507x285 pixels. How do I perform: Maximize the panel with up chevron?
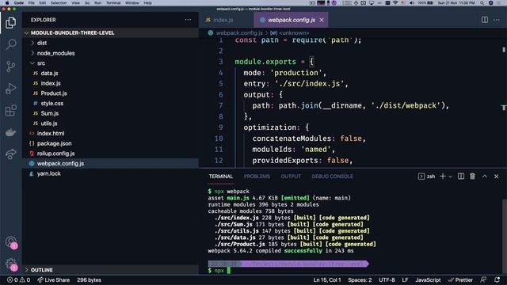484,176
